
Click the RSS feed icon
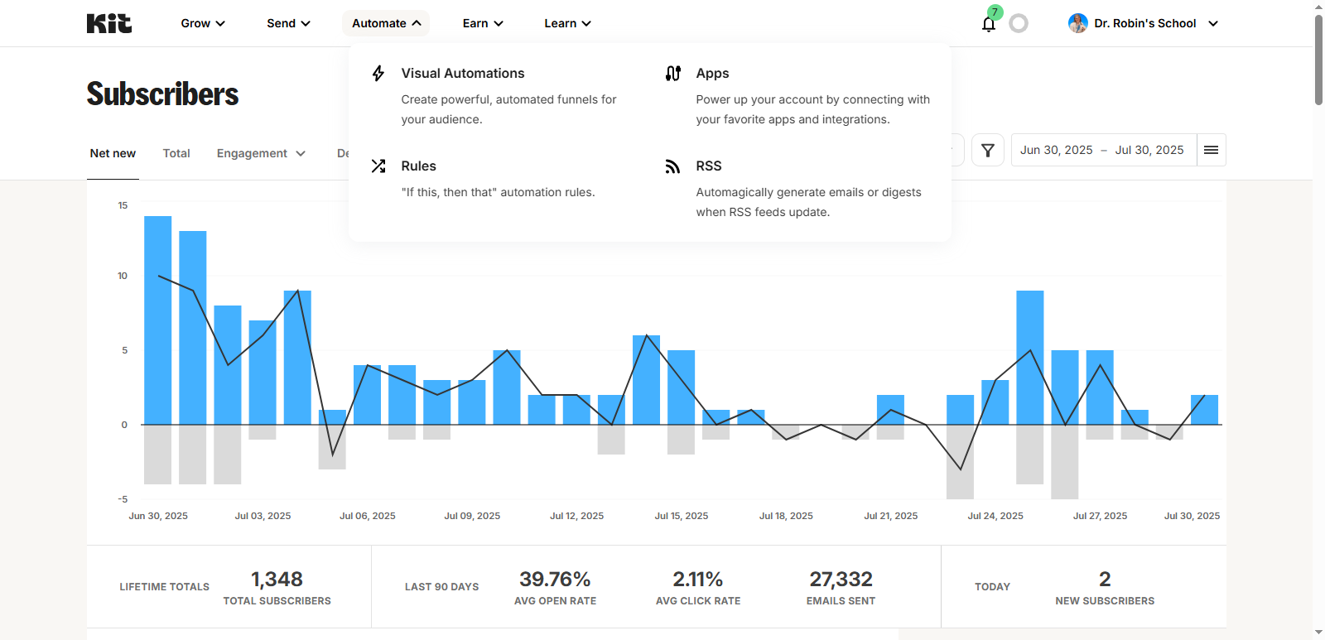click(x=673, y=166)
